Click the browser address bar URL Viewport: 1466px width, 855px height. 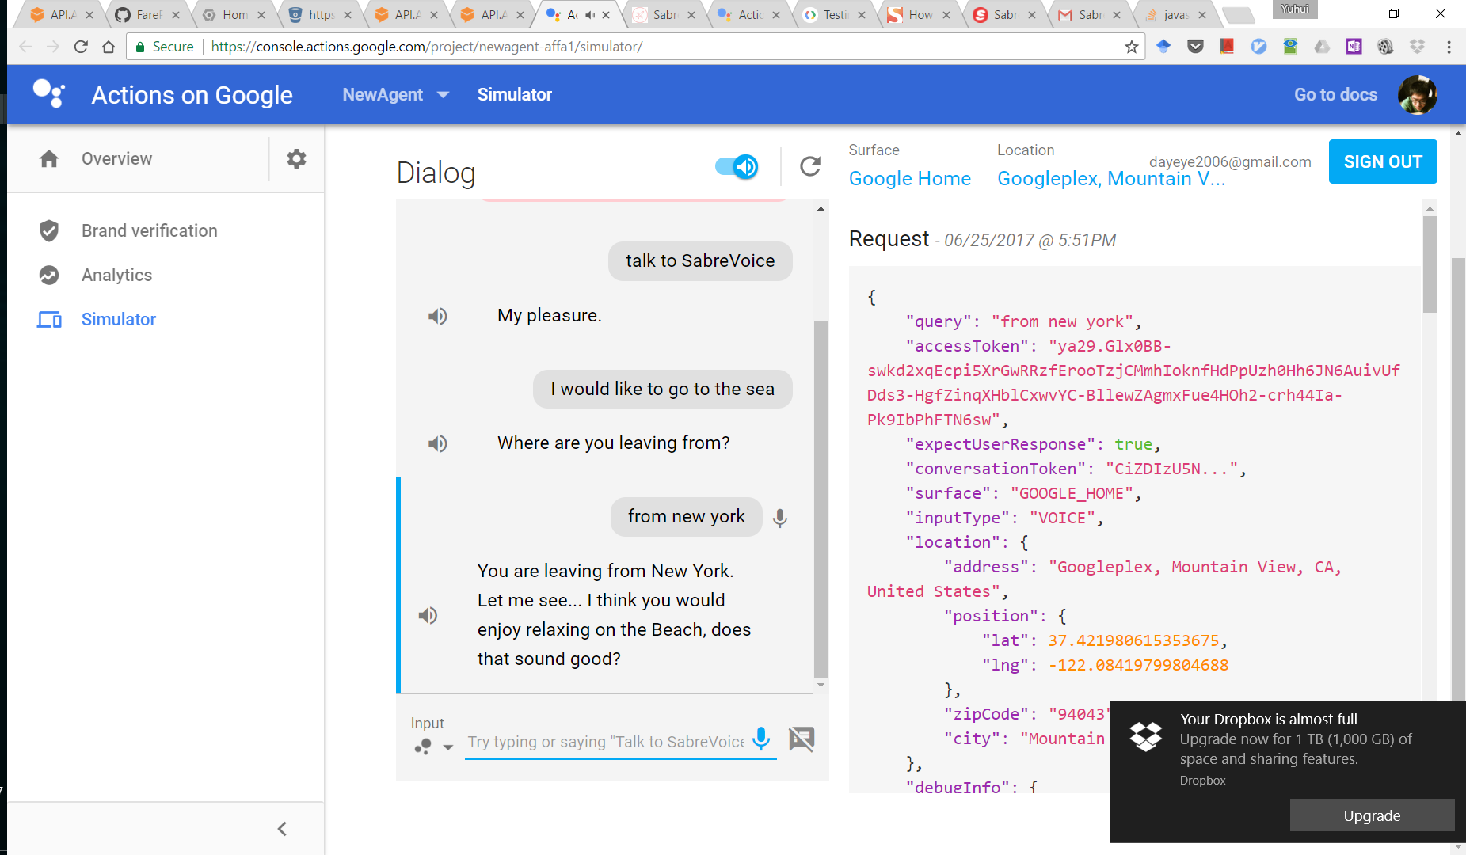[x=427, y=47]
